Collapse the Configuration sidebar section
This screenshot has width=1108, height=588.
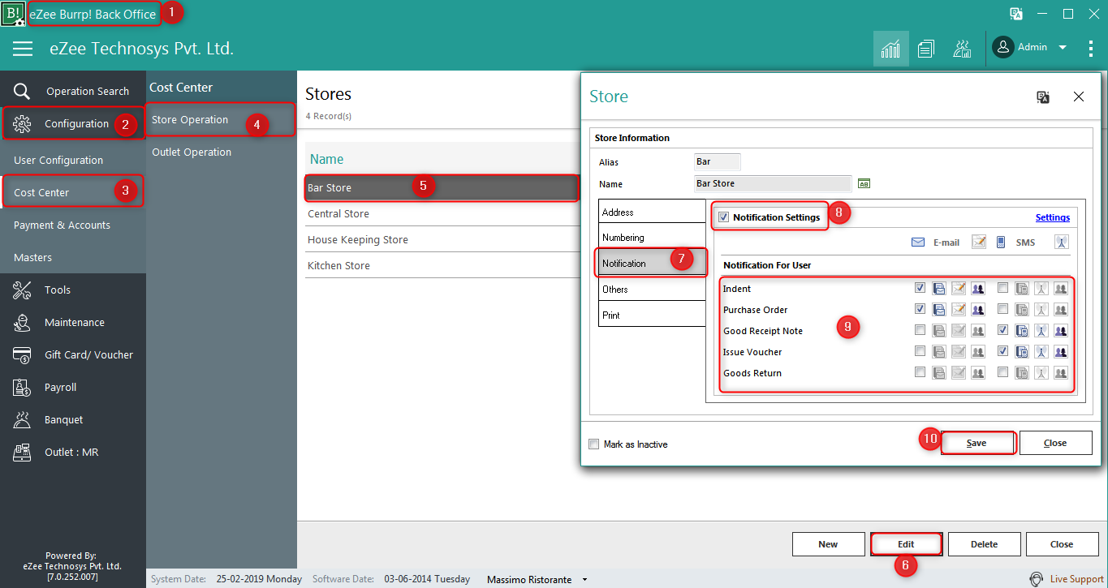coord(73,123)
